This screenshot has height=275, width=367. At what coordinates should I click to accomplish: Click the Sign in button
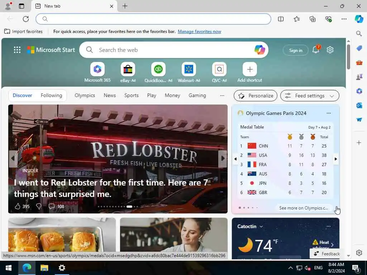(296, 50)
